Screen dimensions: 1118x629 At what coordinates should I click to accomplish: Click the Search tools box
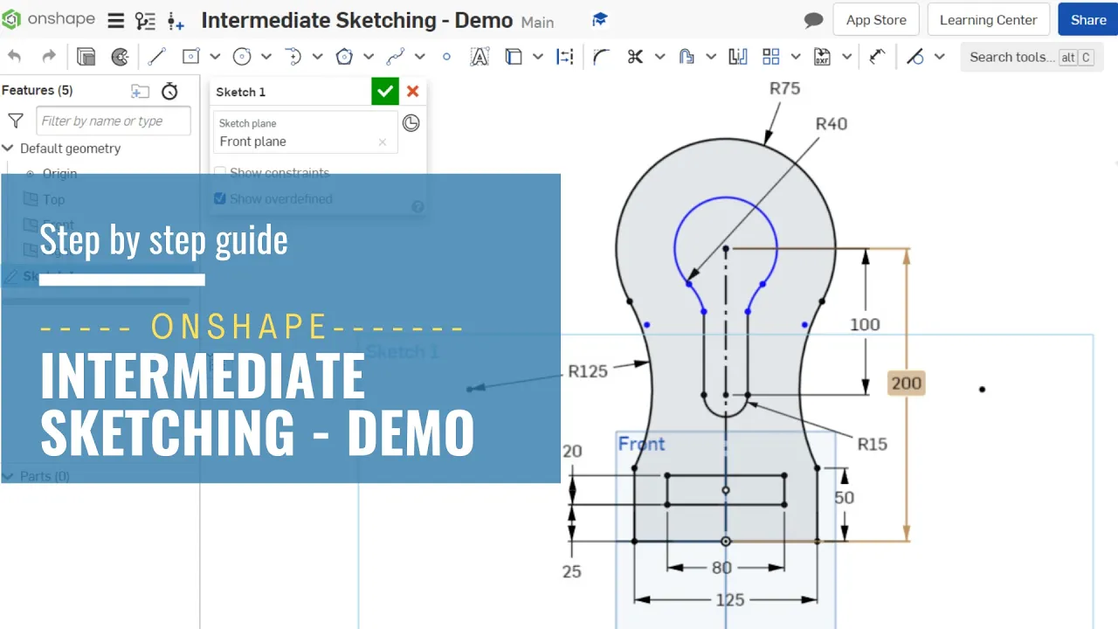1032,57
